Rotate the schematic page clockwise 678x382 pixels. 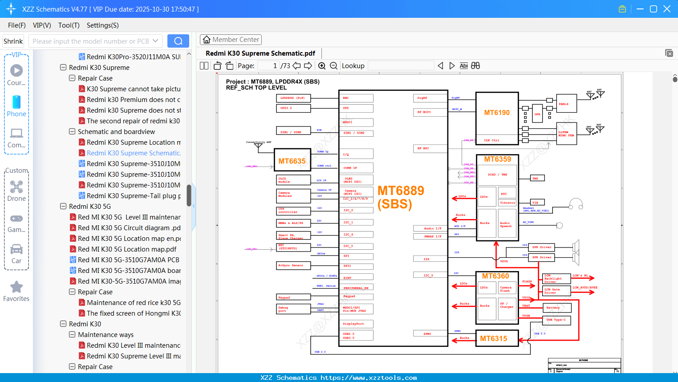[229, 65]
